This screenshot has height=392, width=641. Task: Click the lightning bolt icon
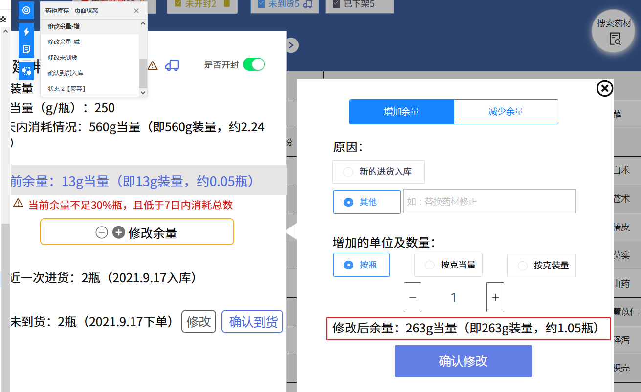coord(26,32)
